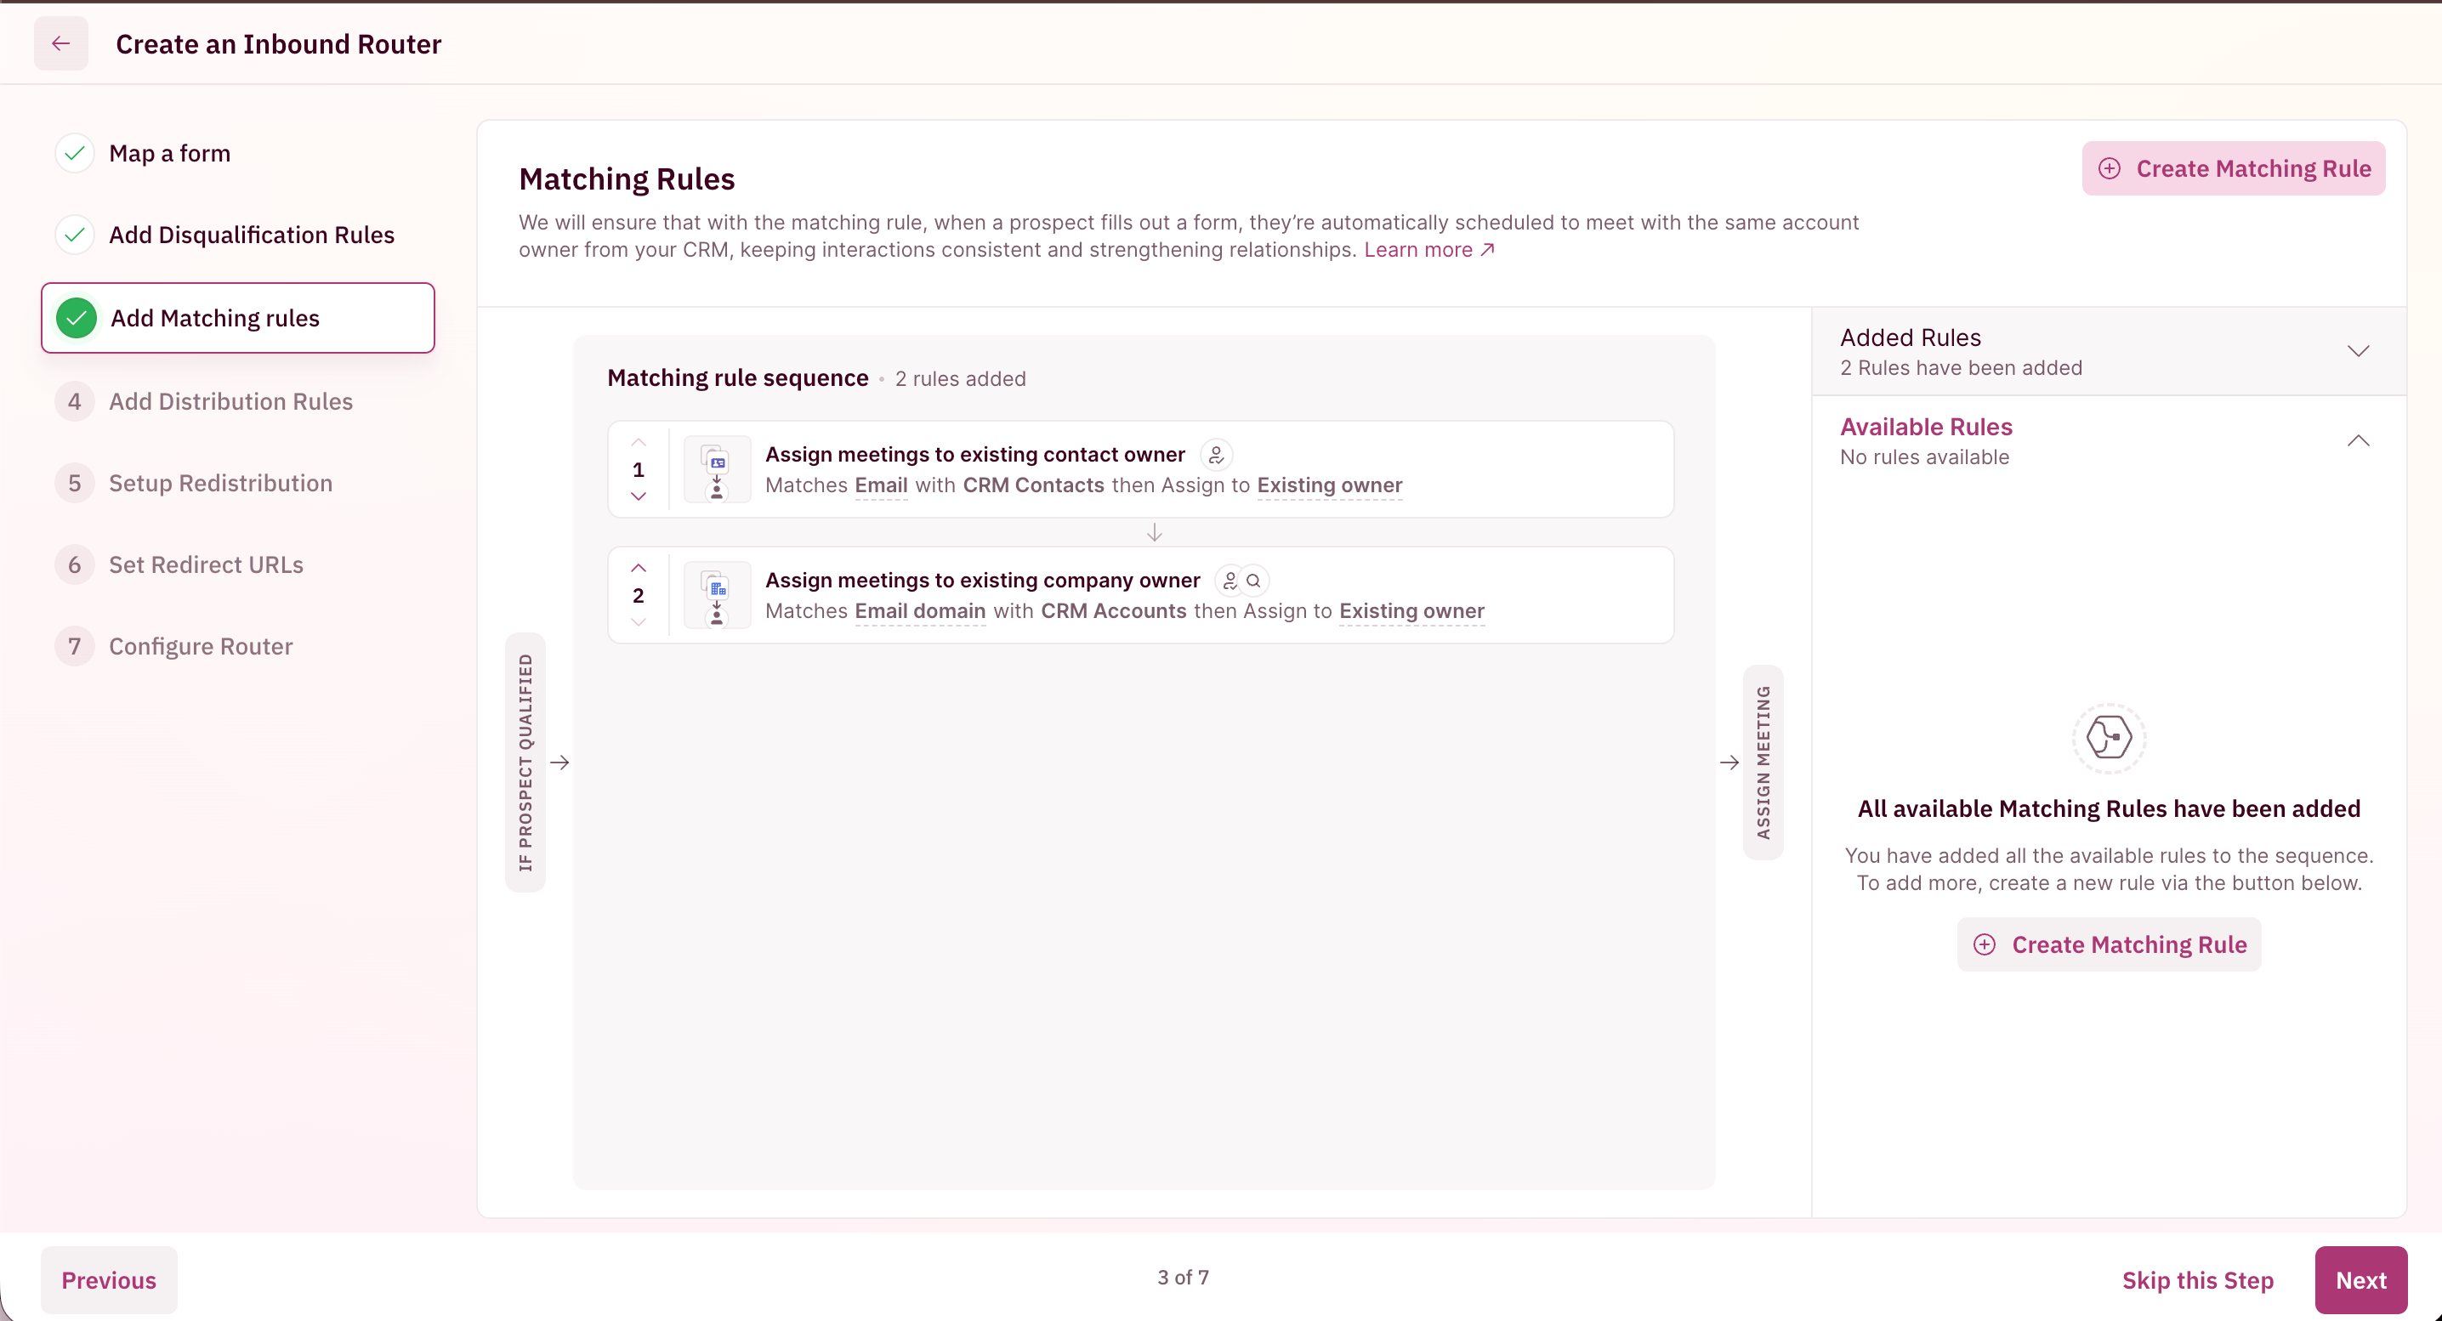Click the plus icon in top Create Matching Rule
This screenshot has height=1321, width=2442.
(2110, 168)
